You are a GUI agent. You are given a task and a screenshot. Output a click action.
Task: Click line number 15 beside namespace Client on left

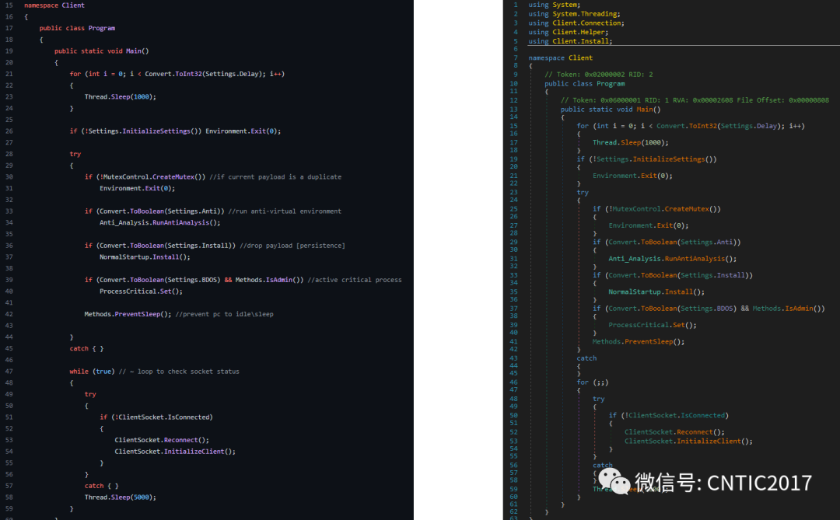pos(9,5)
